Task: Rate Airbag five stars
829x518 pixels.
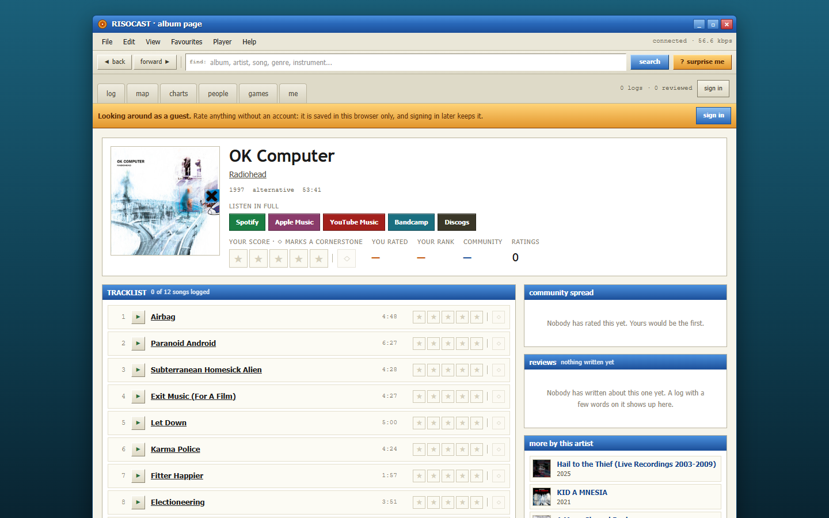Action: (x=477, y=317)
